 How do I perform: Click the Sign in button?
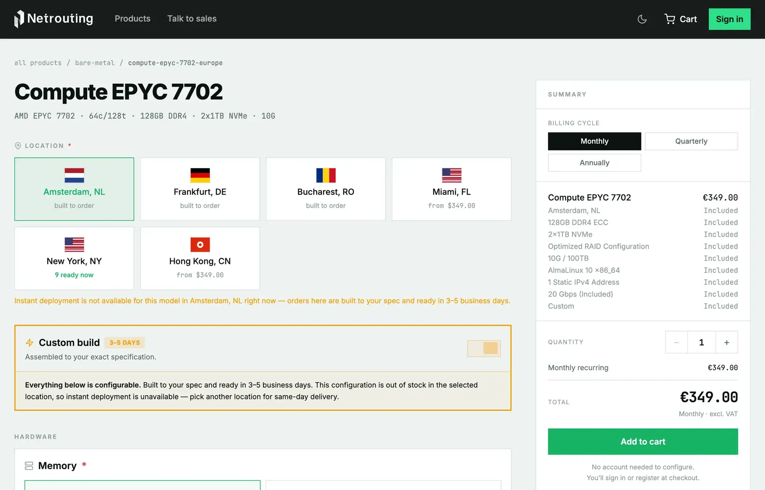(x=730, y=19)
